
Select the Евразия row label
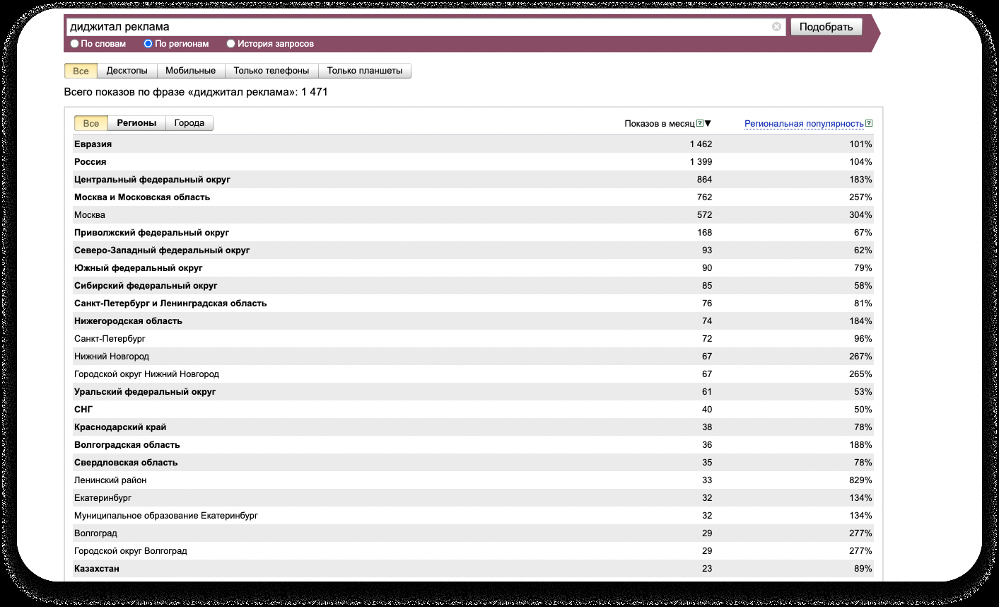coord(93,144)
